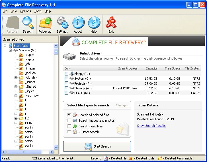Screen dimensions: 207x162
Task: Expand the _vse_new folder node
Action: point(16,96)
